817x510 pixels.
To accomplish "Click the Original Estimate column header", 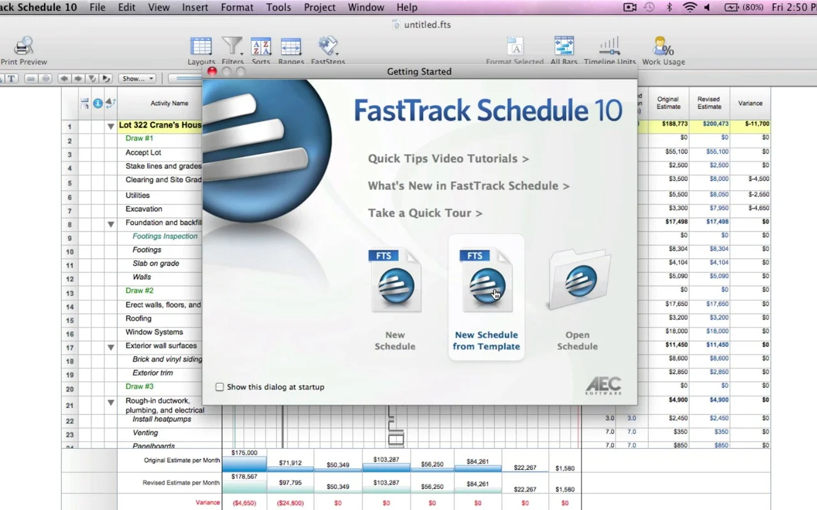I will 668,103.
